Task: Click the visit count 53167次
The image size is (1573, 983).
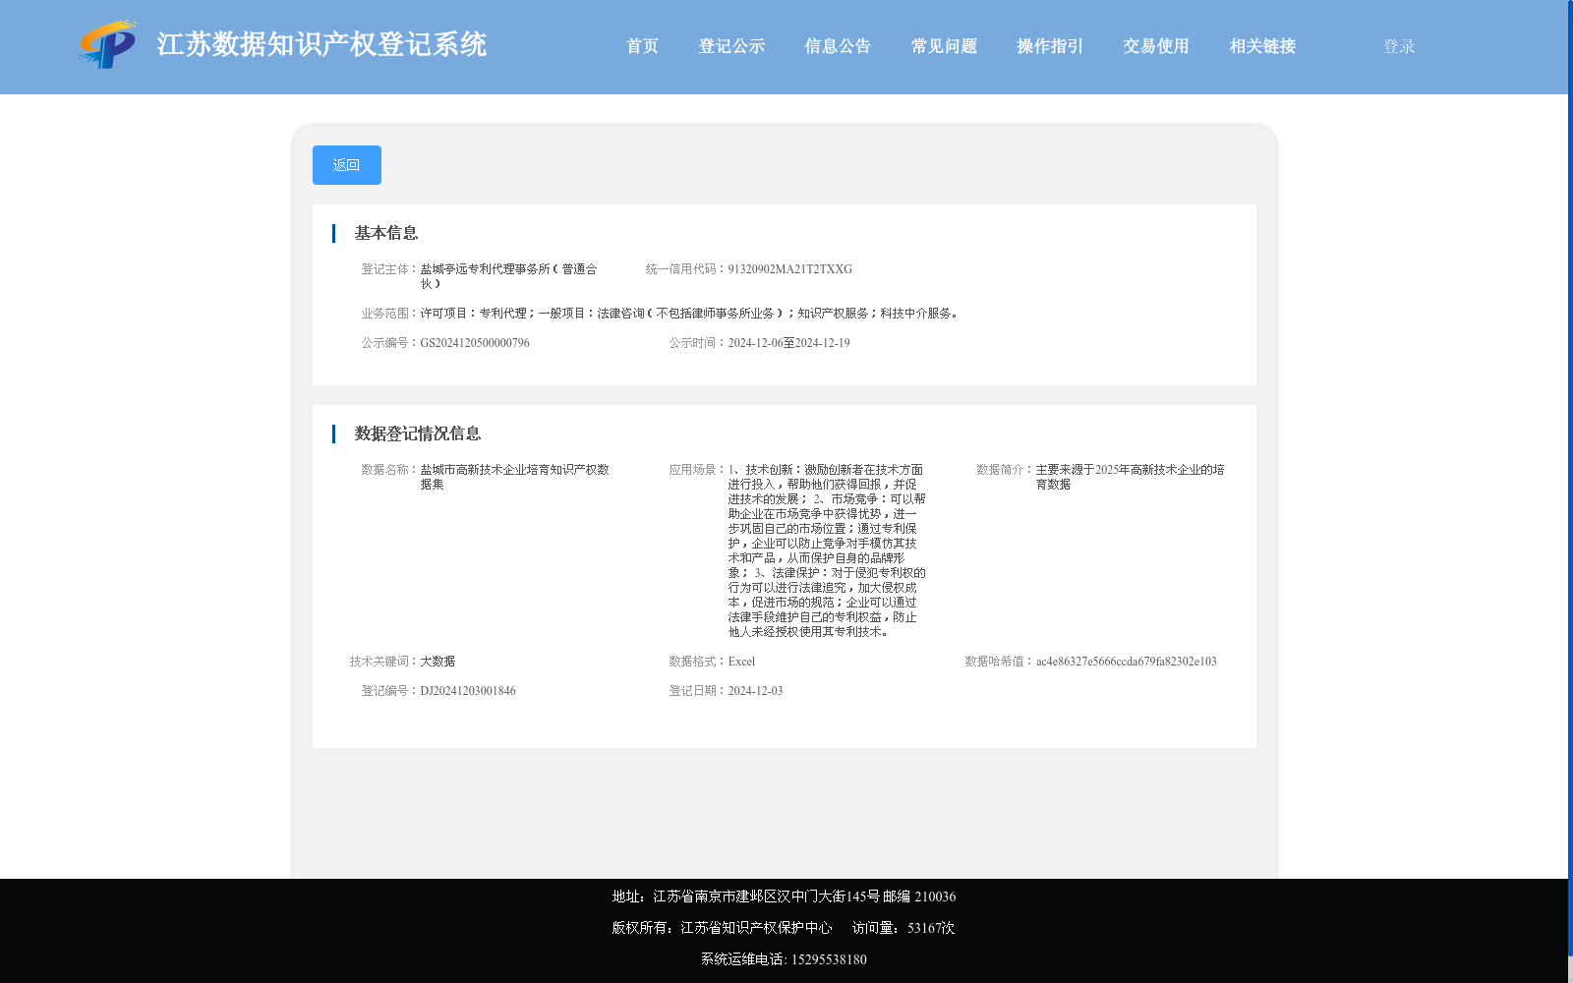Action: point(930,928)
